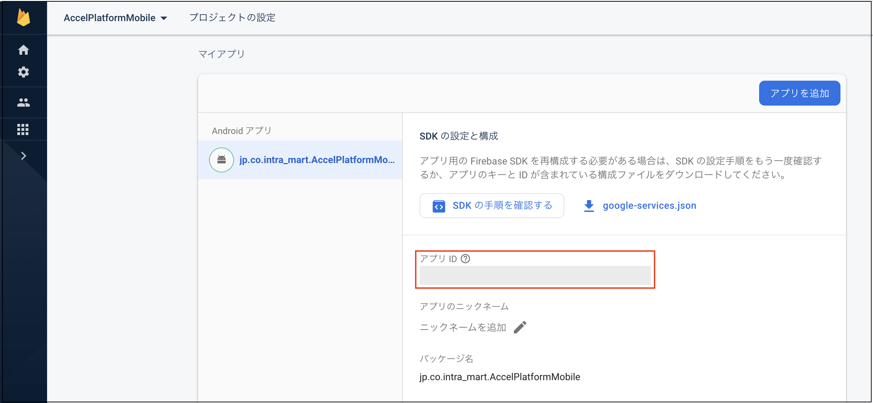873x403 pixels.
Task: Open the apps grid icon in sidebar
Action: coord(23,129)
